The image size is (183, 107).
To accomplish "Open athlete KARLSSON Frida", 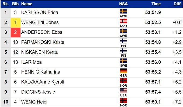I will pos(40,13).
